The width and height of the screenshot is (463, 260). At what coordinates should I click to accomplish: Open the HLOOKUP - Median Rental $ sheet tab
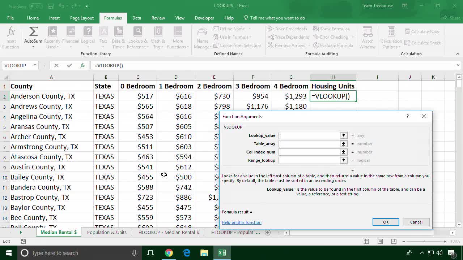[x=169, y=232]
